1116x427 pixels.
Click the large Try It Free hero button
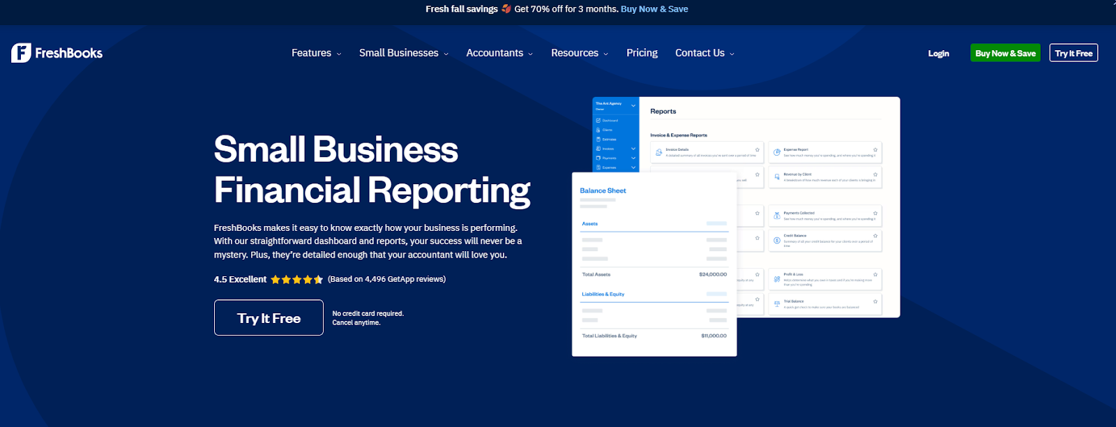[269, 317]
